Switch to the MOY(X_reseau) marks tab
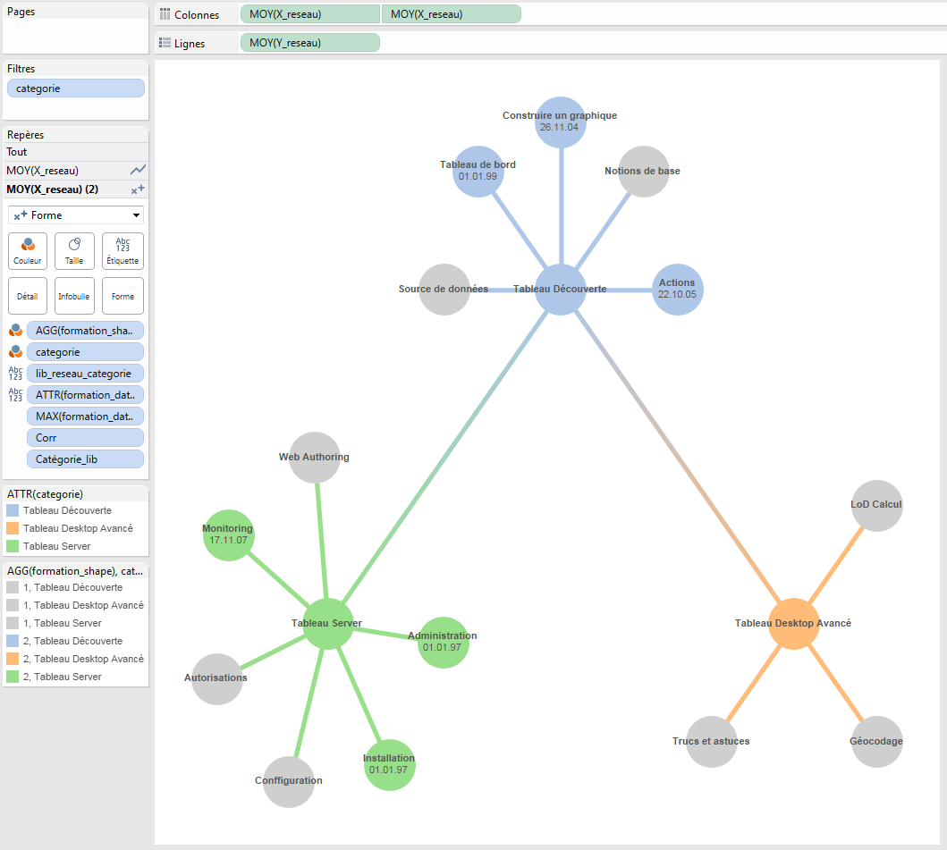Viewport: 947px width, 850px height. tap(54, 170)
